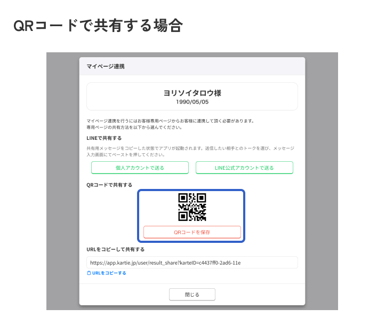The image size is (385, 332).
Task: Click the QRコードで共有する場合 page heading
Action: click(98, 26)
